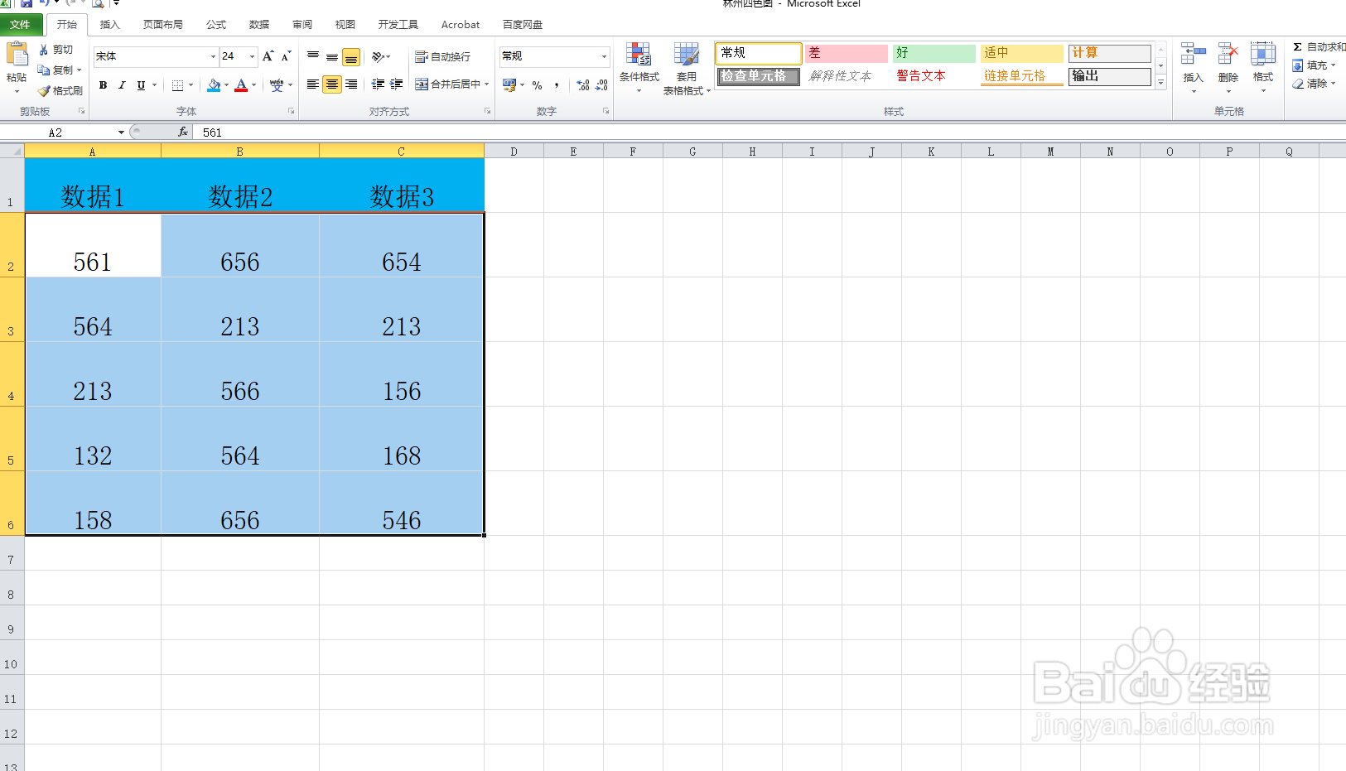Apply the 适中 (Neutral) cell style
The width and height of the screenshot is (1346, 771).
coord(1022,53)
